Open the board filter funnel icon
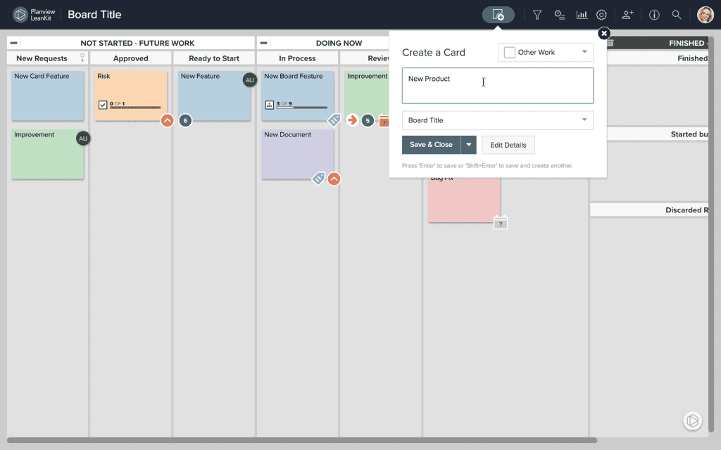Screen dimensions: 721x450 pos(537,15)
